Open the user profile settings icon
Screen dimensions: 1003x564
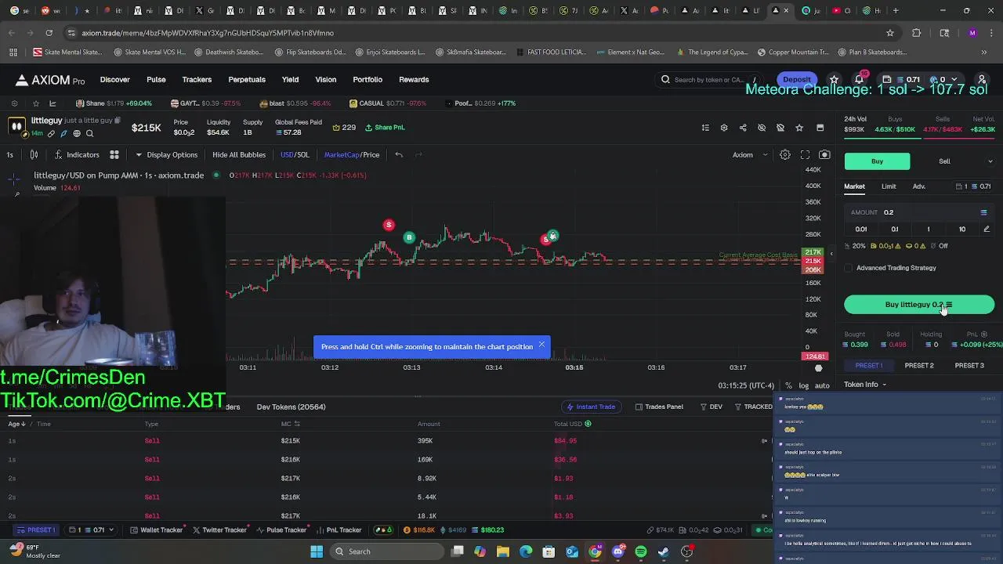[x=982, y=79]
